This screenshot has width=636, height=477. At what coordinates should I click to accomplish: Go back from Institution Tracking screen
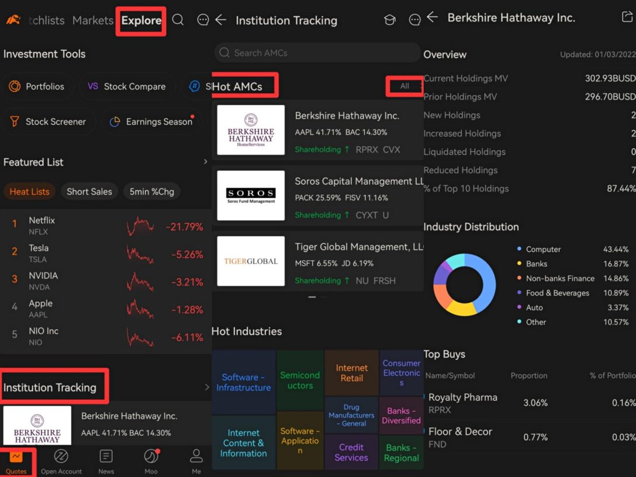[x=220, y=19]
